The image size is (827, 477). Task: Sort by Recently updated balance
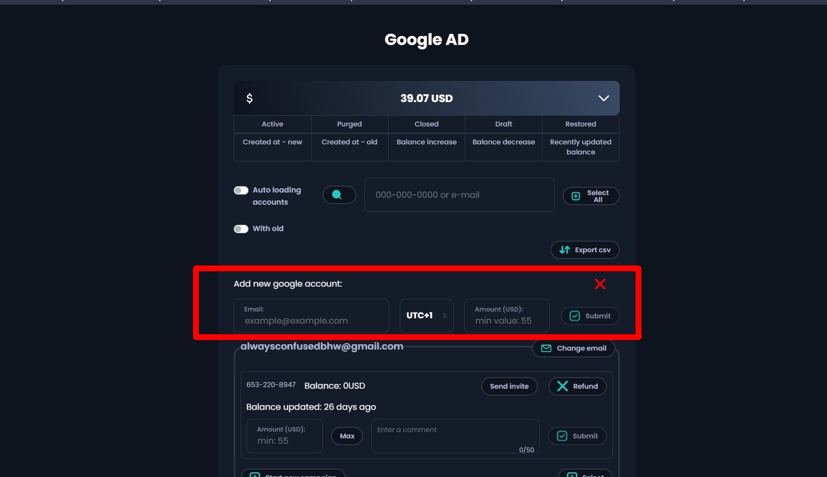click(581, 147)
